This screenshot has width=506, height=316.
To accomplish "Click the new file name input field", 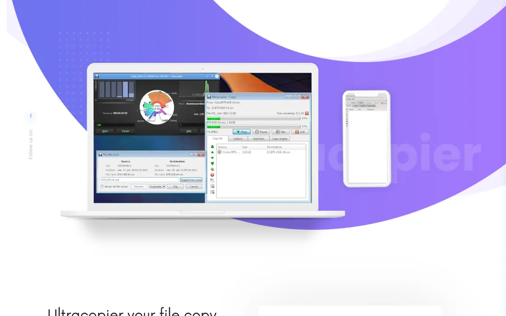I will tap(139, 180).
